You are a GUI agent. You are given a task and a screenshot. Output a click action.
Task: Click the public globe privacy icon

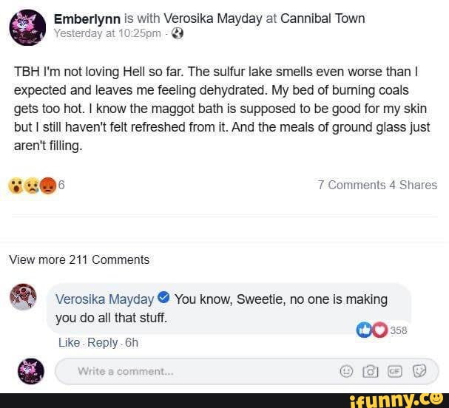pyautogui.click(x=178, y=33)
